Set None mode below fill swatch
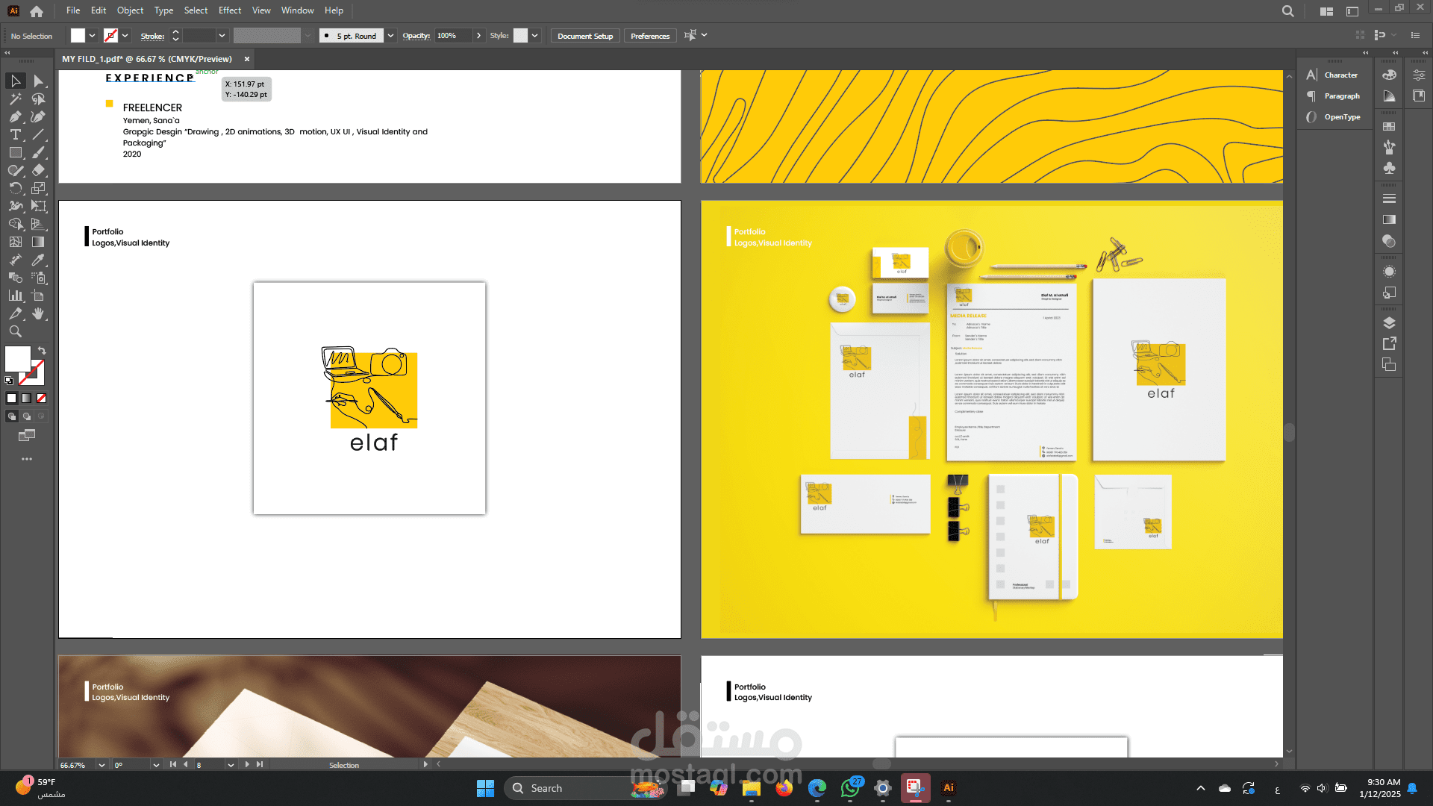 pyautogui.click(x=42, y=398)
